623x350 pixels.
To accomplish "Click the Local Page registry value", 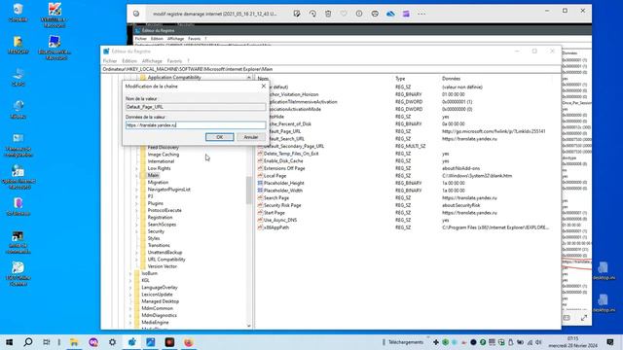I will point(275,175).
